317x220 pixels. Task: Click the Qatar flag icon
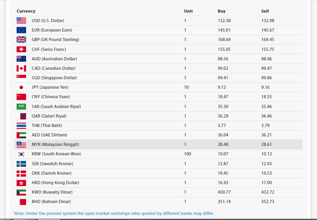pyautogui.click(x=21, y=116)
